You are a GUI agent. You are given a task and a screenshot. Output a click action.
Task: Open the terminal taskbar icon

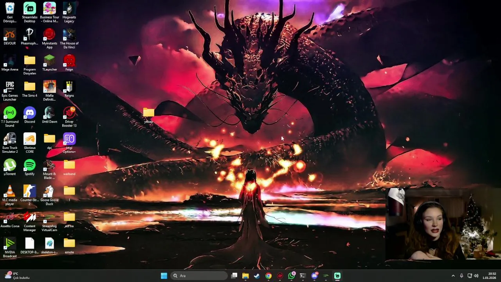[x=303, y=276]
